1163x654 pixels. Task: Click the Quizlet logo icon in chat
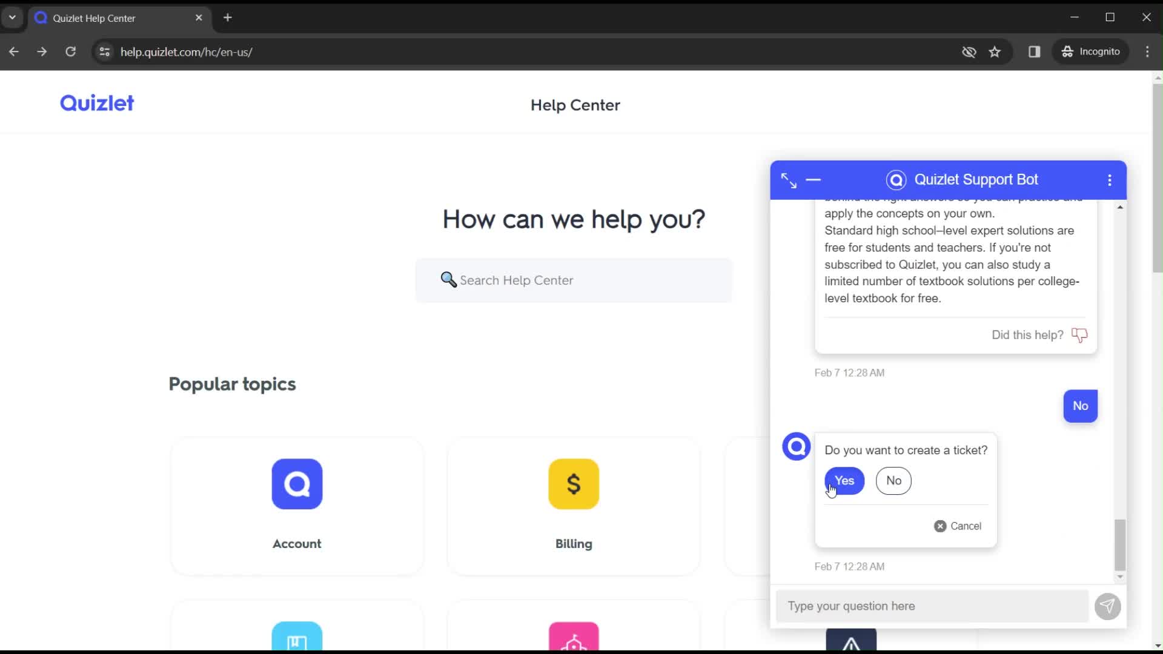797,446
